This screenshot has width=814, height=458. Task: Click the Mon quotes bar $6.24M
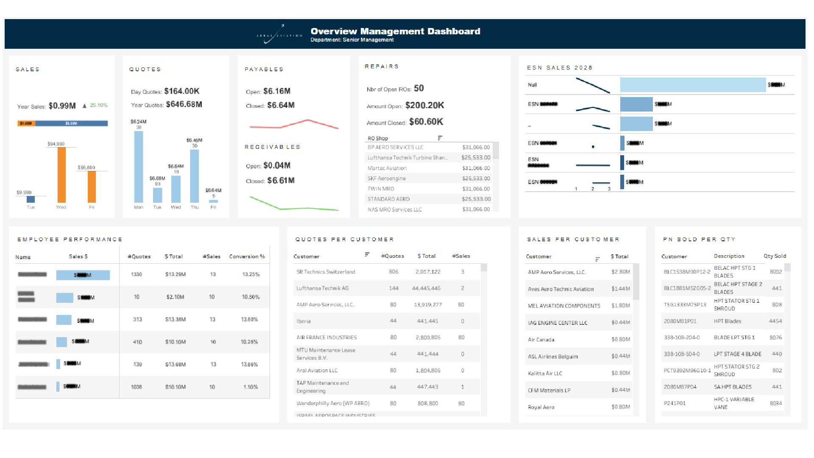coord(139,167)
